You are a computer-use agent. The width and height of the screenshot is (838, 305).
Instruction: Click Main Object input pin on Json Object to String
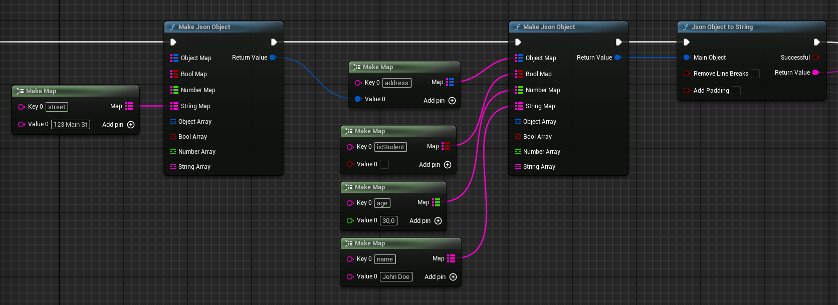click(687, 58)
